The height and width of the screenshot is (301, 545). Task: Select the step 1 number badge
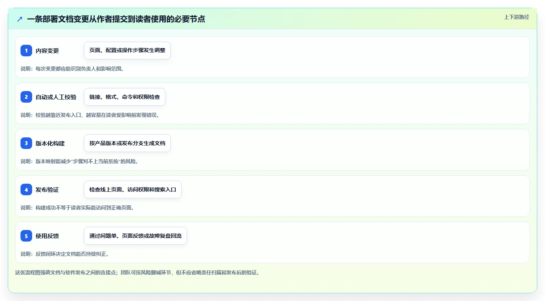[x=26, y=51]
